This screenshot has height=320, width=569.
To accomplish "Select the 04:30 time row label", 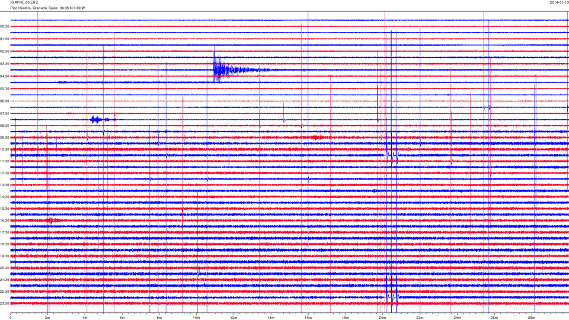I will tap(5, 76).
